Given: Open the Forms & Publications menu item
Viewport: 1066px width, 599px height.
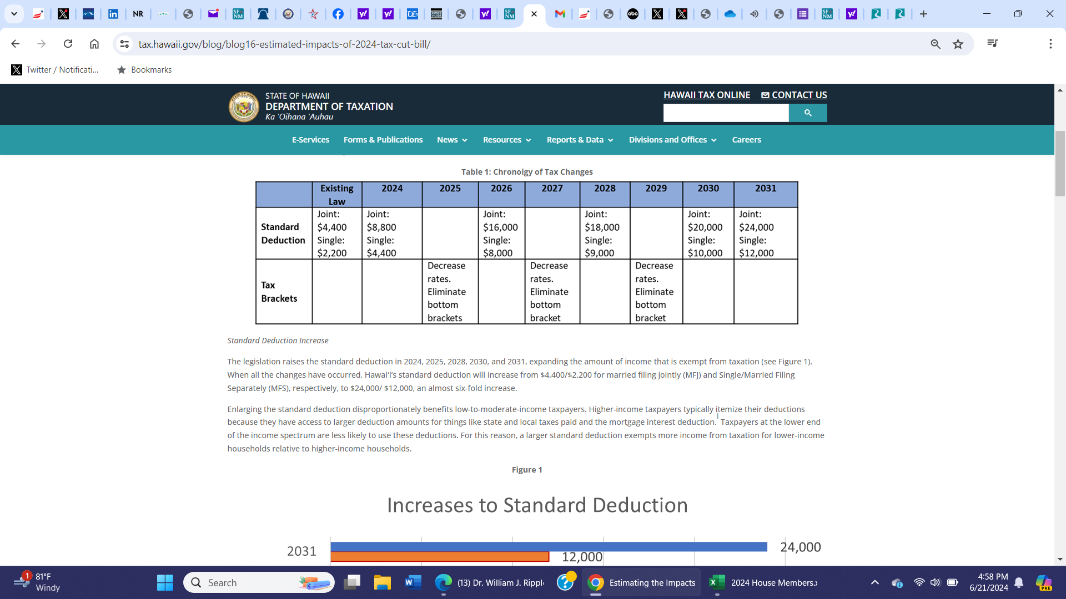Looking at the screenshot, I should pyautogui.click(x=383, y=140).
